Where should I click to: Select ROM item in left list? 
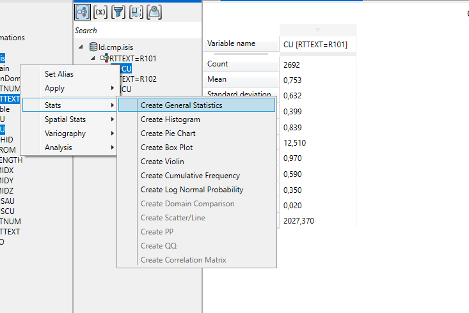point(8,149)
